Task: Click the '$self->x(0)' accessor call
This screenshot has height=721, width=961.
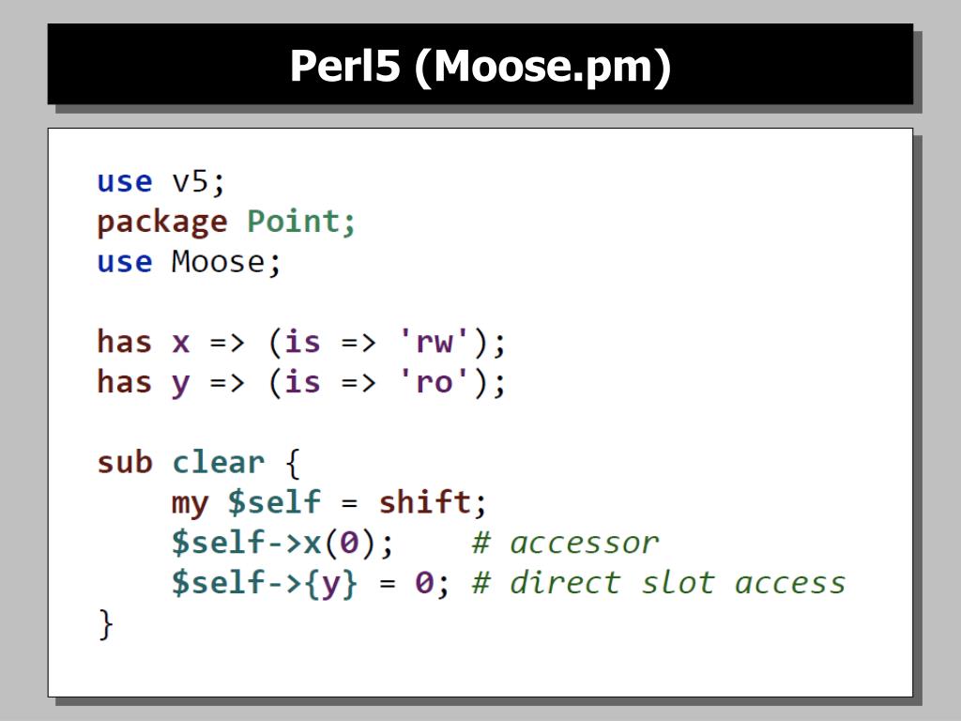Action: point(273,544)
